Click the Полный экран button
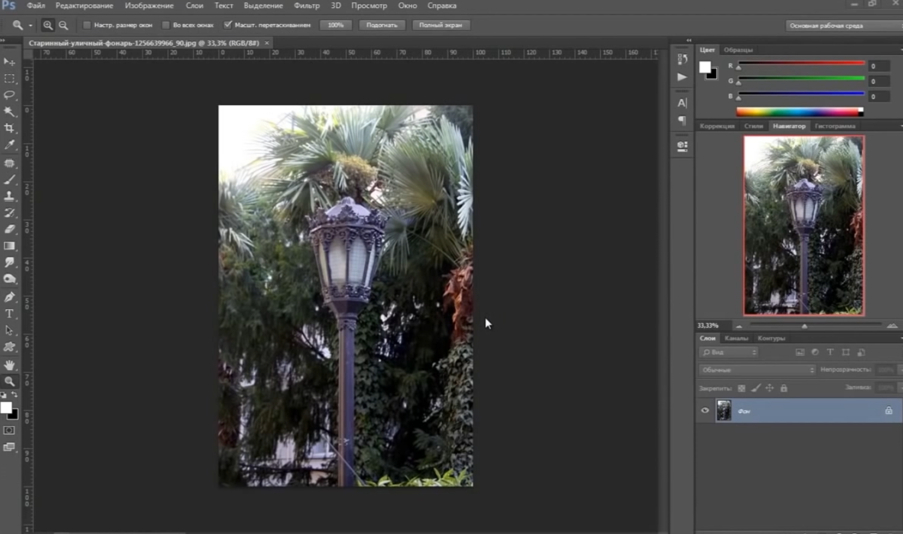 click(x=441, y=25)
